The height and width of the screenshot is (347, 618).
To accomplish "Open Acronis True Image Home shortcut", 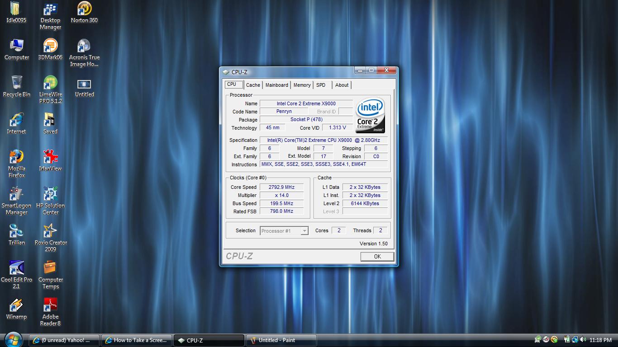I will pyautogui.click(x=84, y=52).
